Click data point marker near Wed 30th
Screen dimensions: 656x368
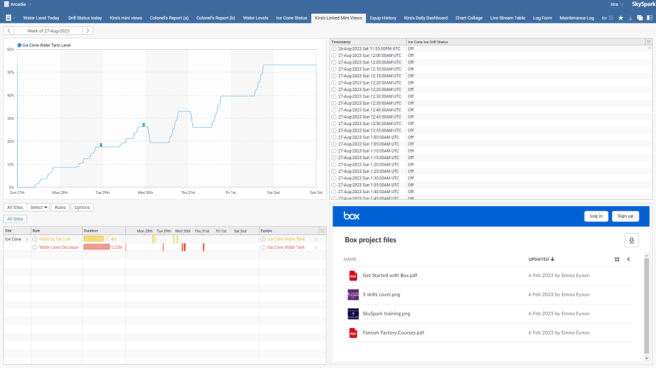[144, 125]
